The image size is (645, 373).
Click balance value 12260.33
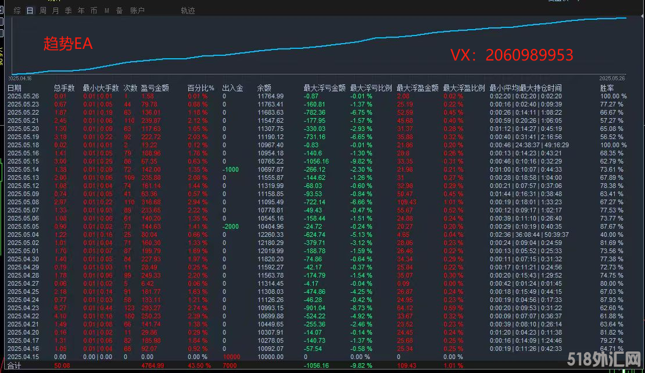[x=270, y=235]
